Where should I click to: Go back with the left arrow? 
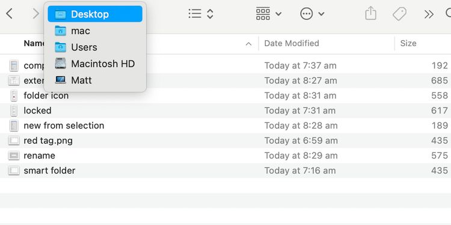[9, 13]
